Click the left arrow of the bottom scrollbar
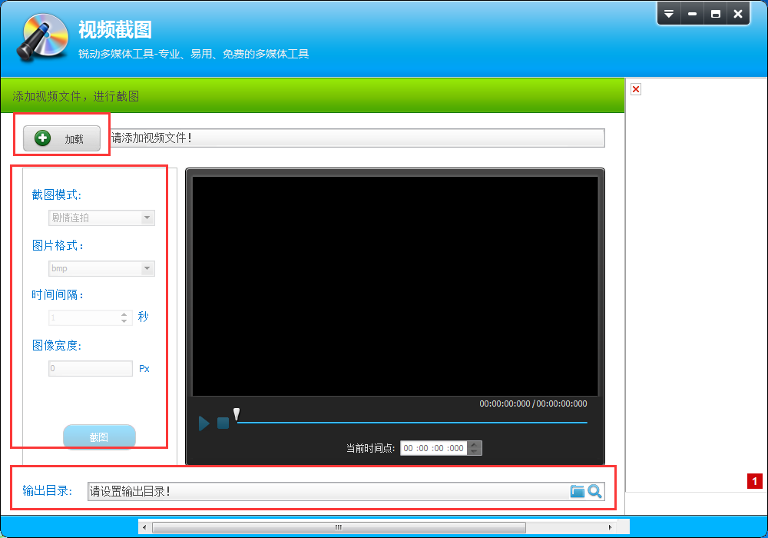The height and width of the screenshot is (538, 768). [144, 526]
